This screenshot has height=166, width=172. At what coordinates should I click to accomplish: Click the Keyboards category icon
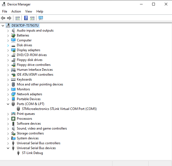point(13,79)
